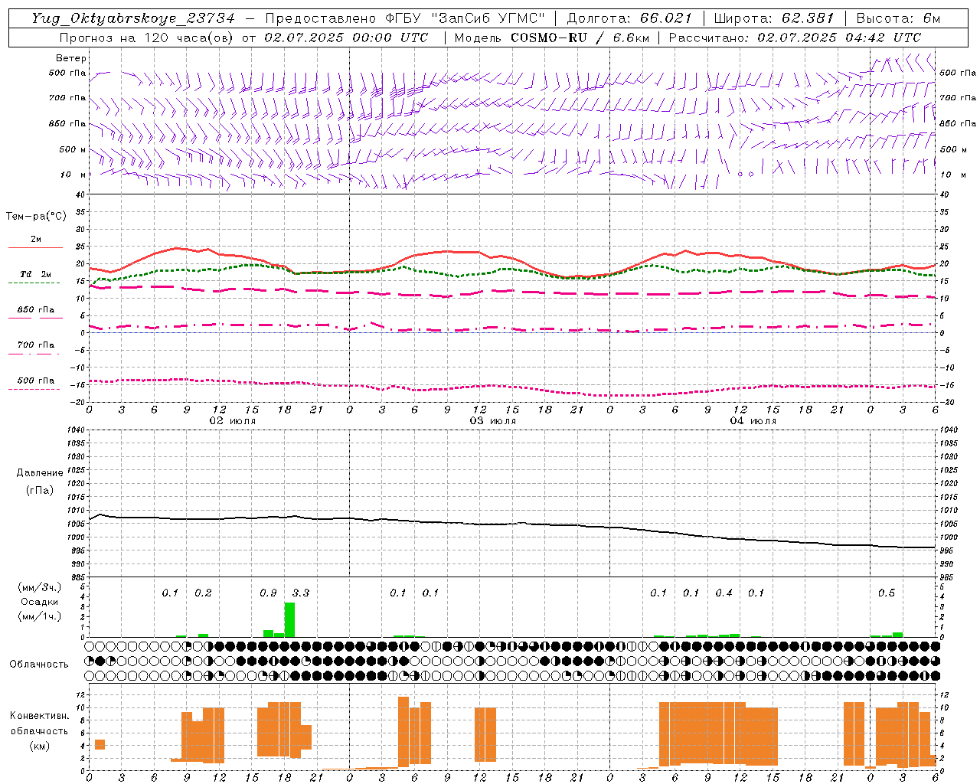
Task: Click the 'Осадки' precipitation label
Action: click(x=40, y=602)
